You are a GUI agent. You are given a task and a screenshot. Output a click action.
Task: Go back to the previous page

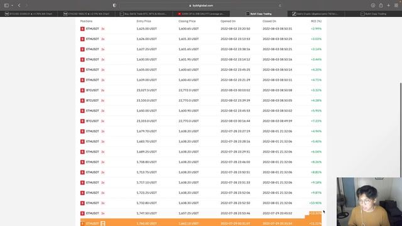coord(19,6)
